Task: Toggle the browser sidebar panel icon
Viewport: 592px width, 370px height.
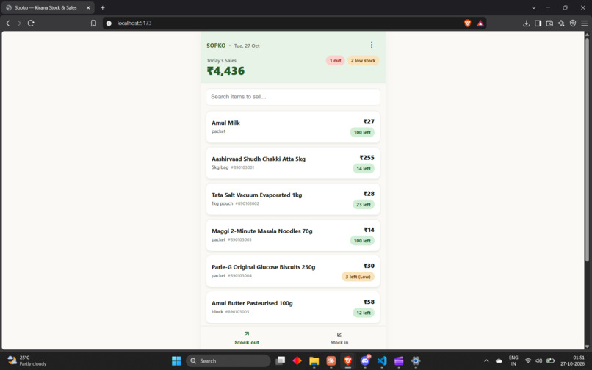Action: pyautogui.click(x=538, y=23)
